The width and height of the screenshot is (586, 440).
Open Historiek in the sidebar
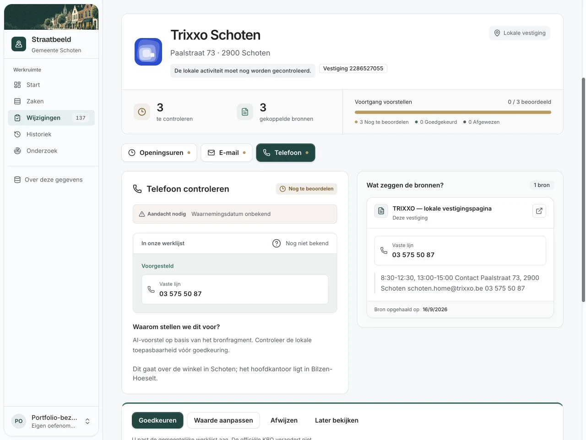click(x=51, y=134)
